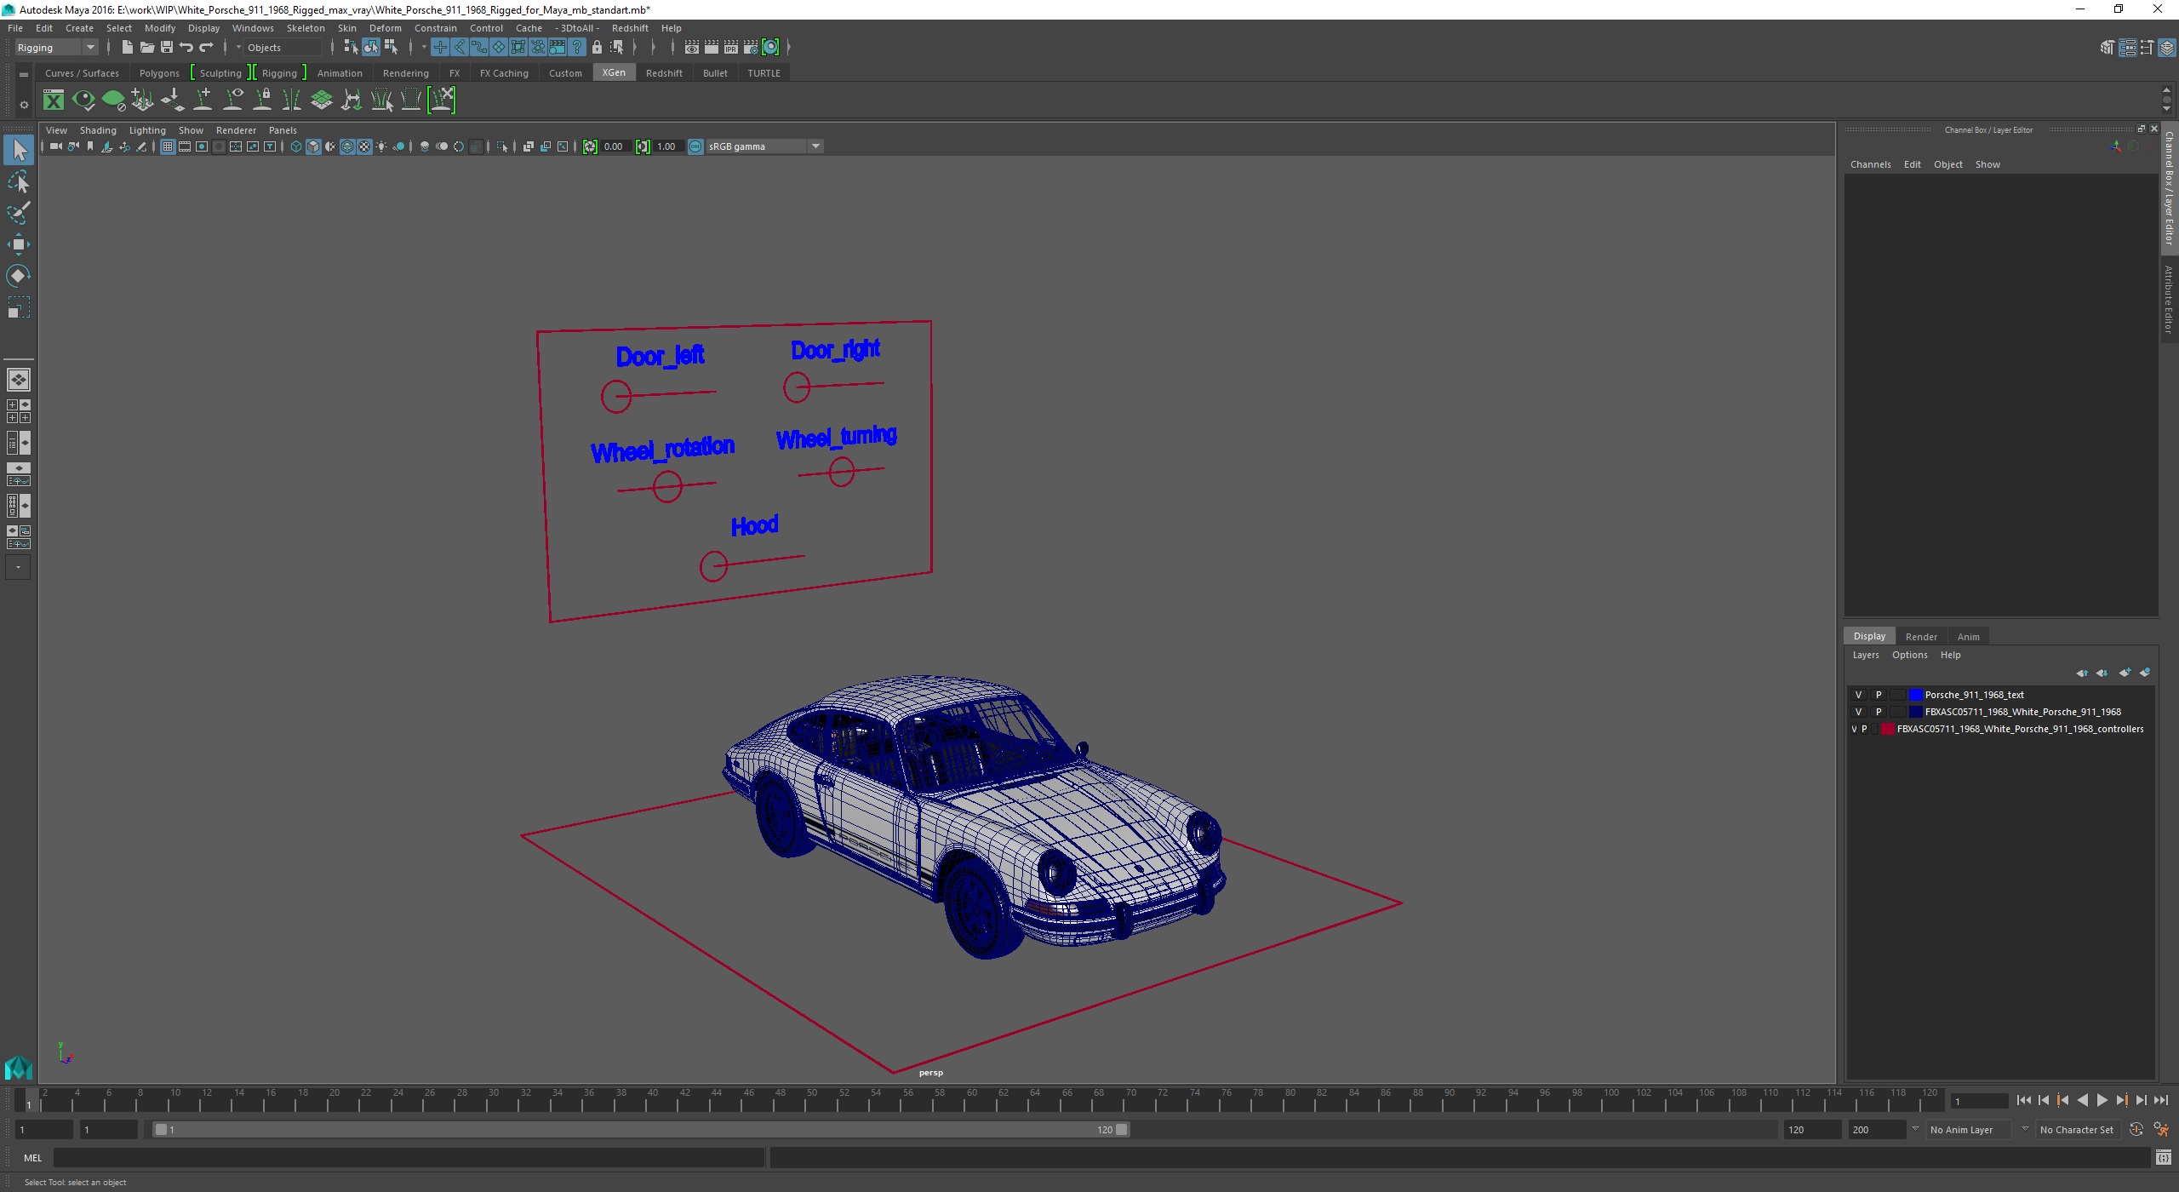Toggle visibility of the controllers layer
Screen dimensions: 2179x1192
[x=1854, y=729]
